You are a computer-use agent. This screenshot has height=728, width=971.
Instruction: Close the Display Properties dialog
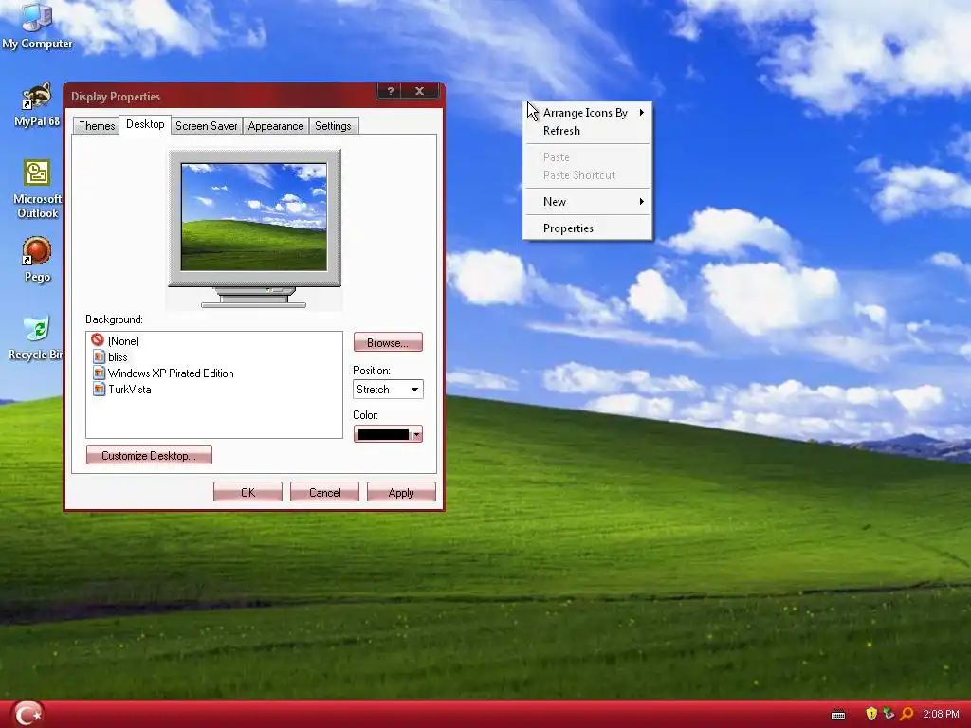coord(419,91)
